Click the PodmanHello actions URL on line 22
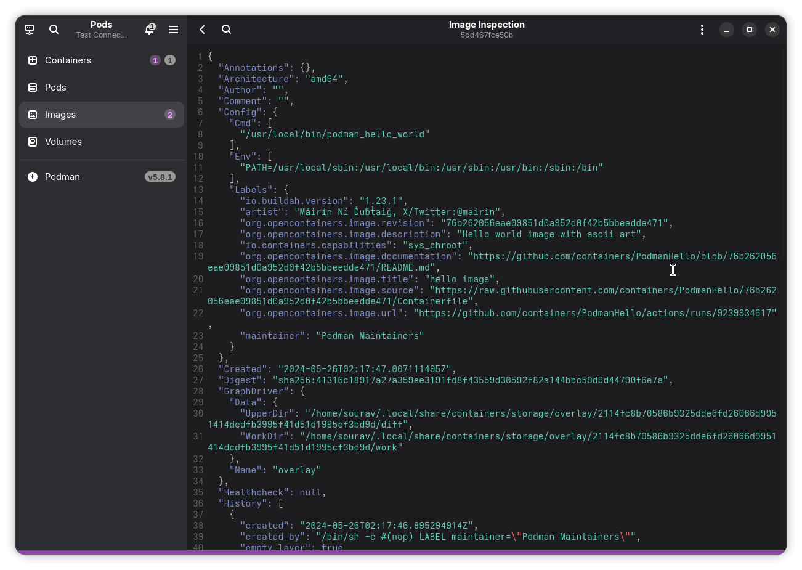This screenshot has width=802, height=570. [594, 313]
